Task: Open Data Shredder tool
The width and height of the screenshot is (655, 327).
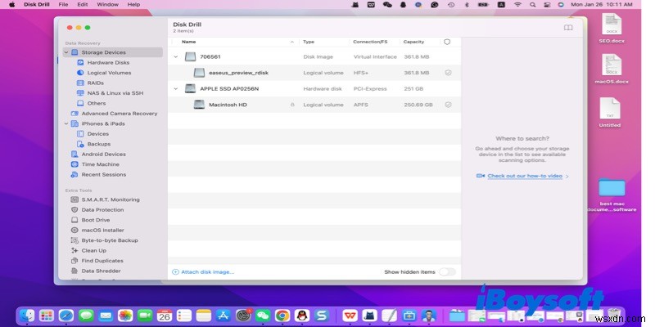Action: pos(101,271)
